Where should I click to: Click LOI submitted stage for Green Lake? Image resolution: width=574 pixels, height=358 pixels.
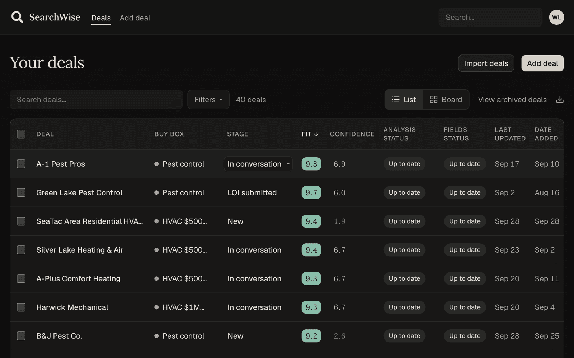pos(252,192)
